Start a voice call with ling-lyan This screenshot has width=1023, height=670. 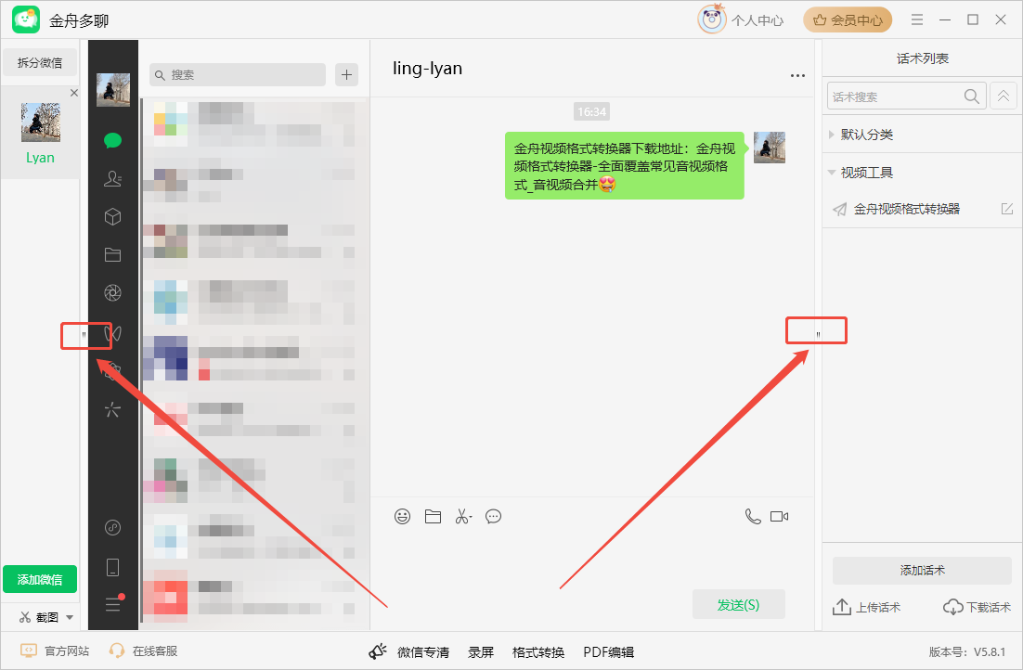[x=753, y=517]
